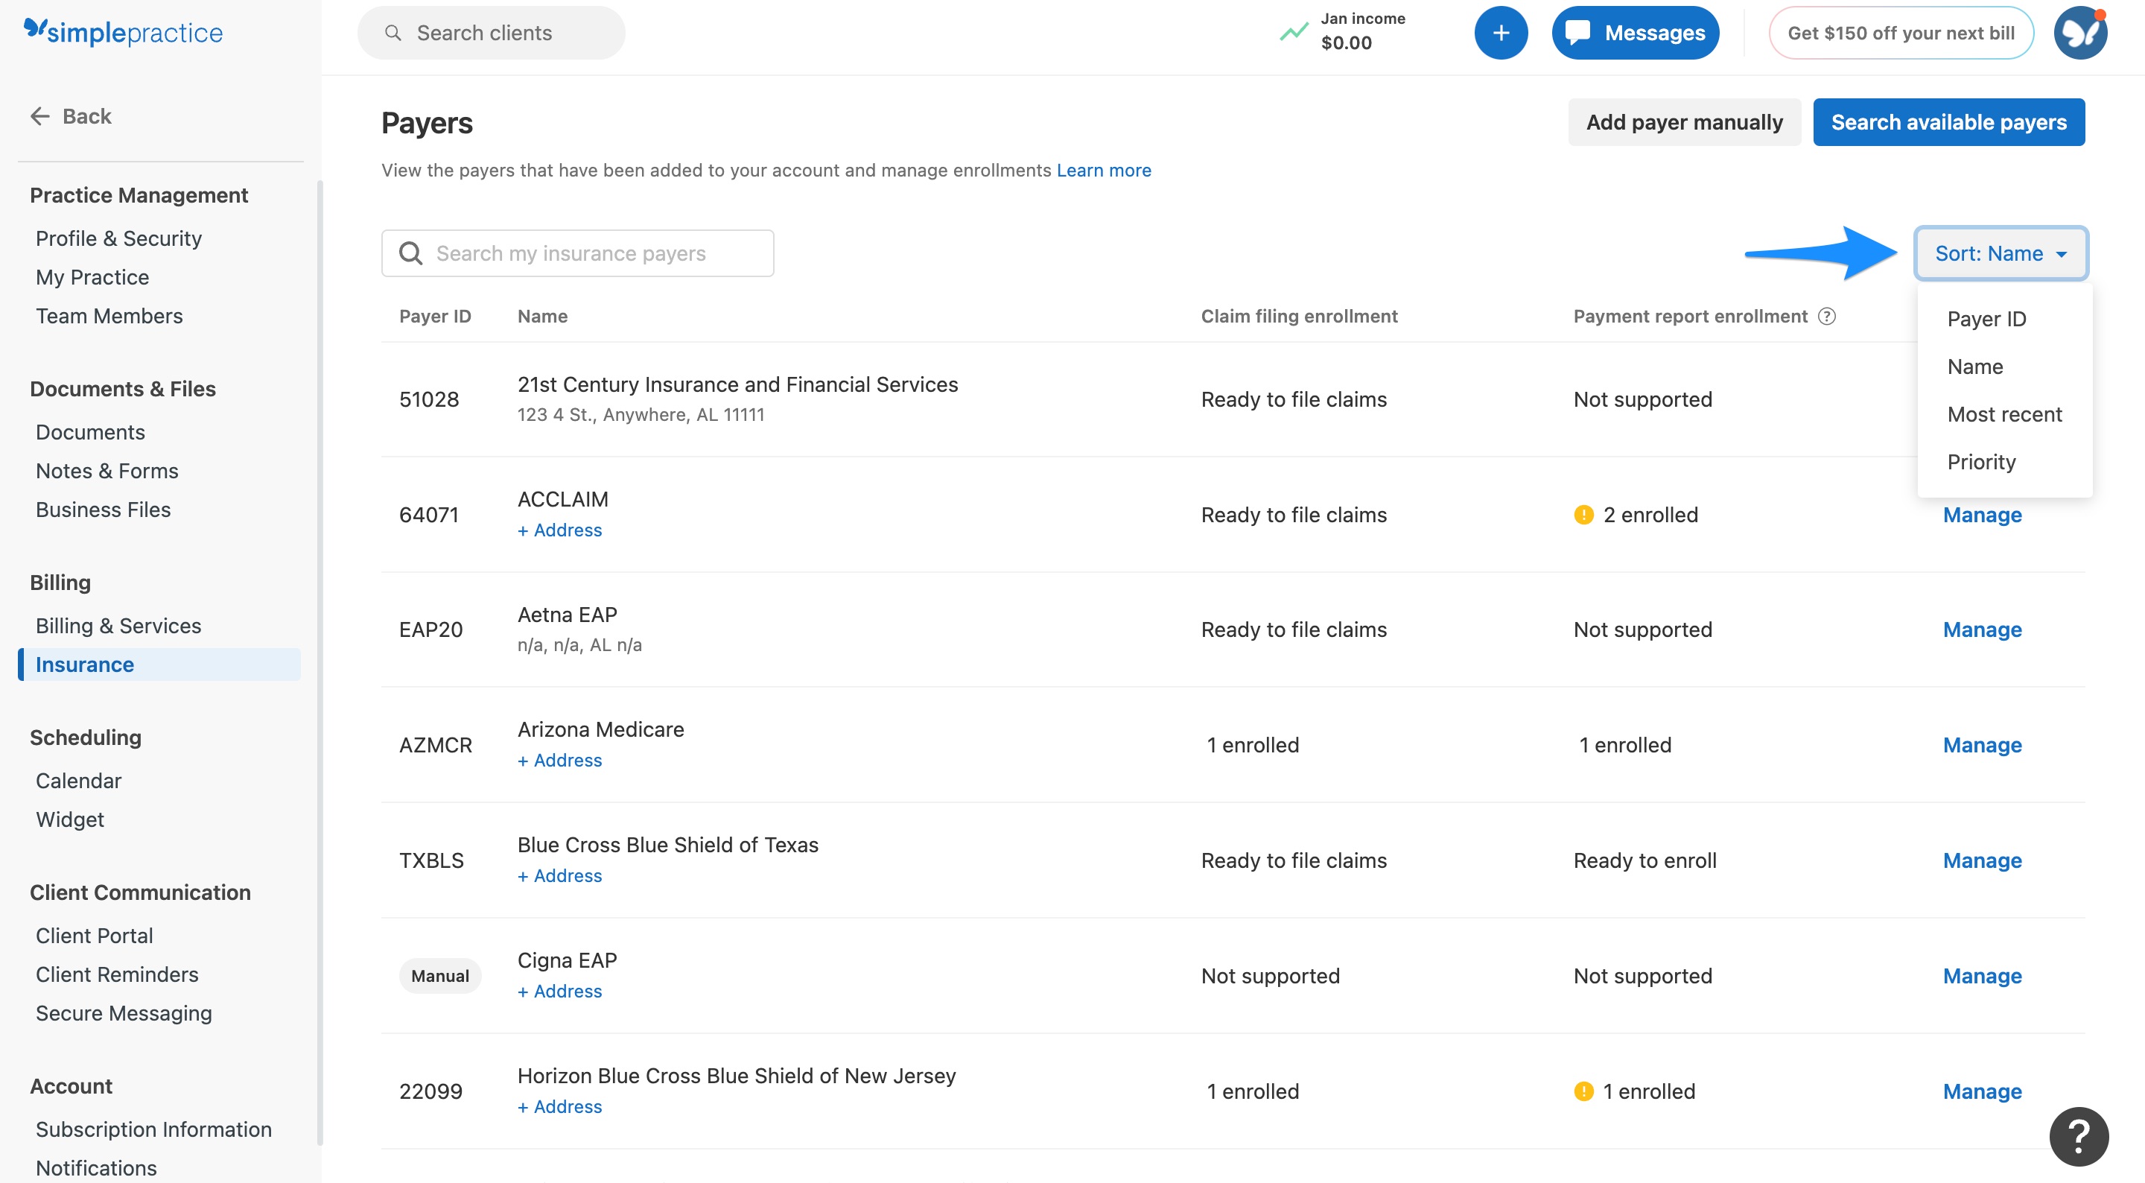
Task: Click Horizon Blue Cross warning icon
Action: click(1583, 1091)
